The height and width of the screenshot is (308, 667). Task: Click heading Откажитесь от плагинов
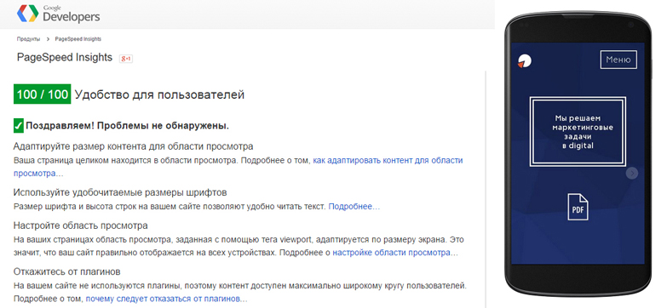66,271
